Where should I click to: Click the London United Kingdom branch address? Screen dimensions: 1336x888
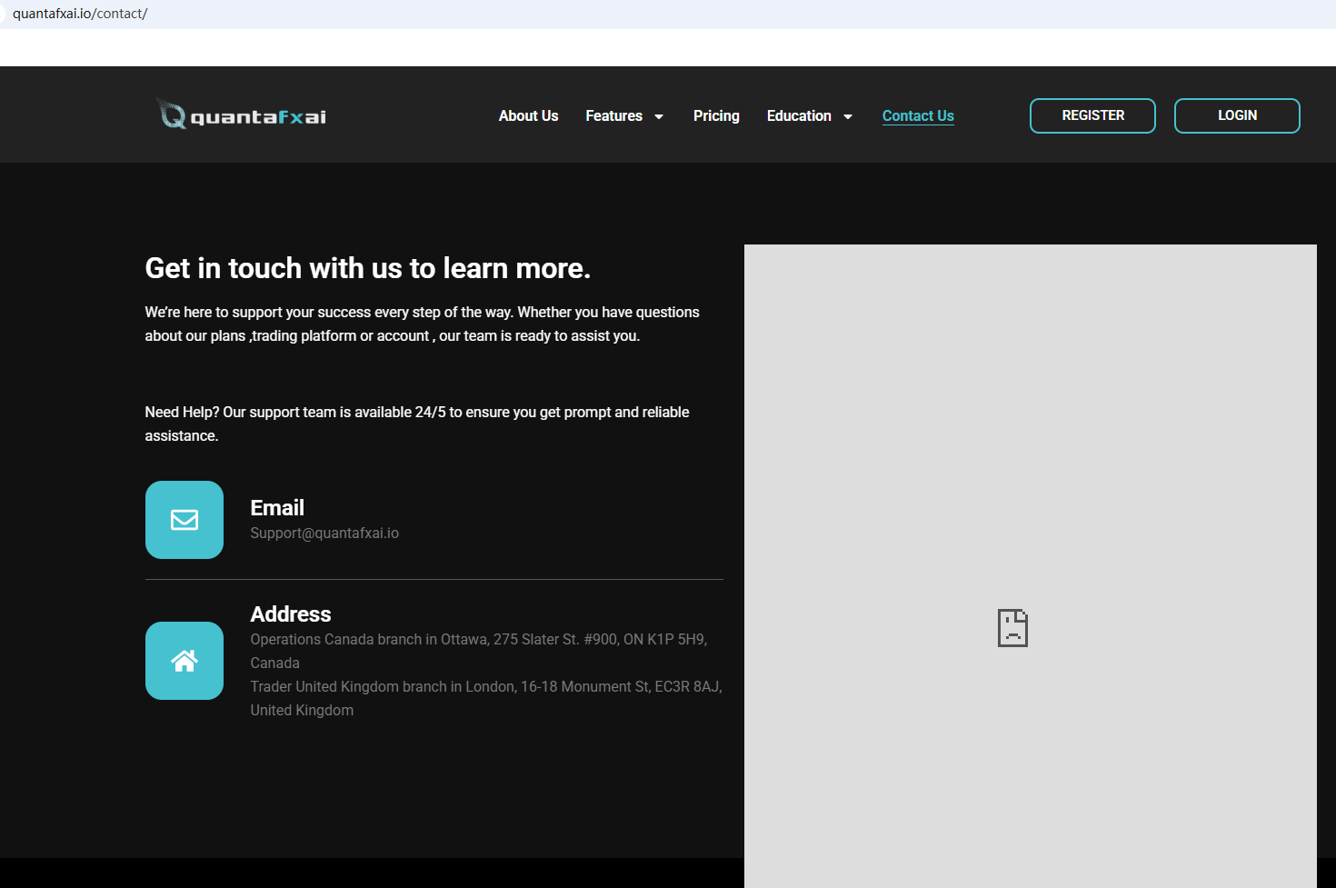pos(485,687)
